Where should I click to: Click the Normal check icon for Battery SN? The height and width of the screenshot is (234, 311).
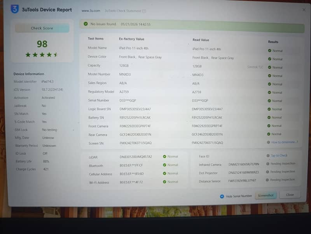click(269, 117)
